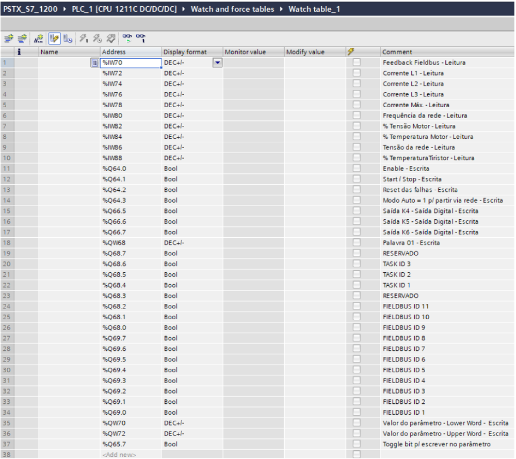Check modify box for Modo Auto row
The image size is (516, 459).
point(357,200)
